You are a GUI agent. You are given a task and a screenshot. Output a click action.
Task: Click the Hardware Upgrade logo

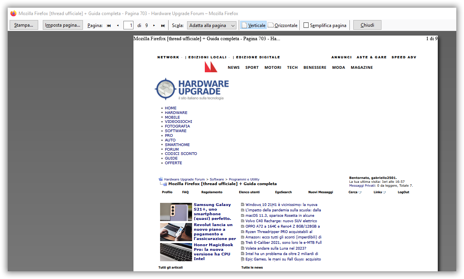pyautogui.click(x=192, y=90)
